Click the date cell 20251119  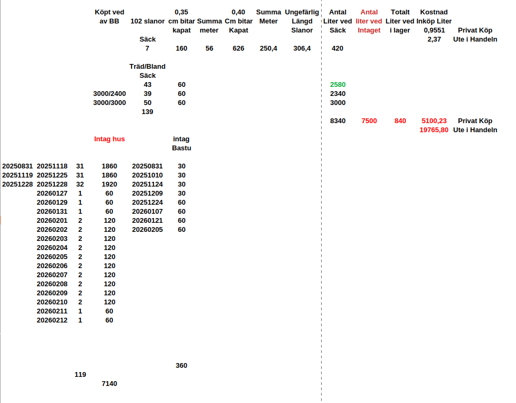18,175
